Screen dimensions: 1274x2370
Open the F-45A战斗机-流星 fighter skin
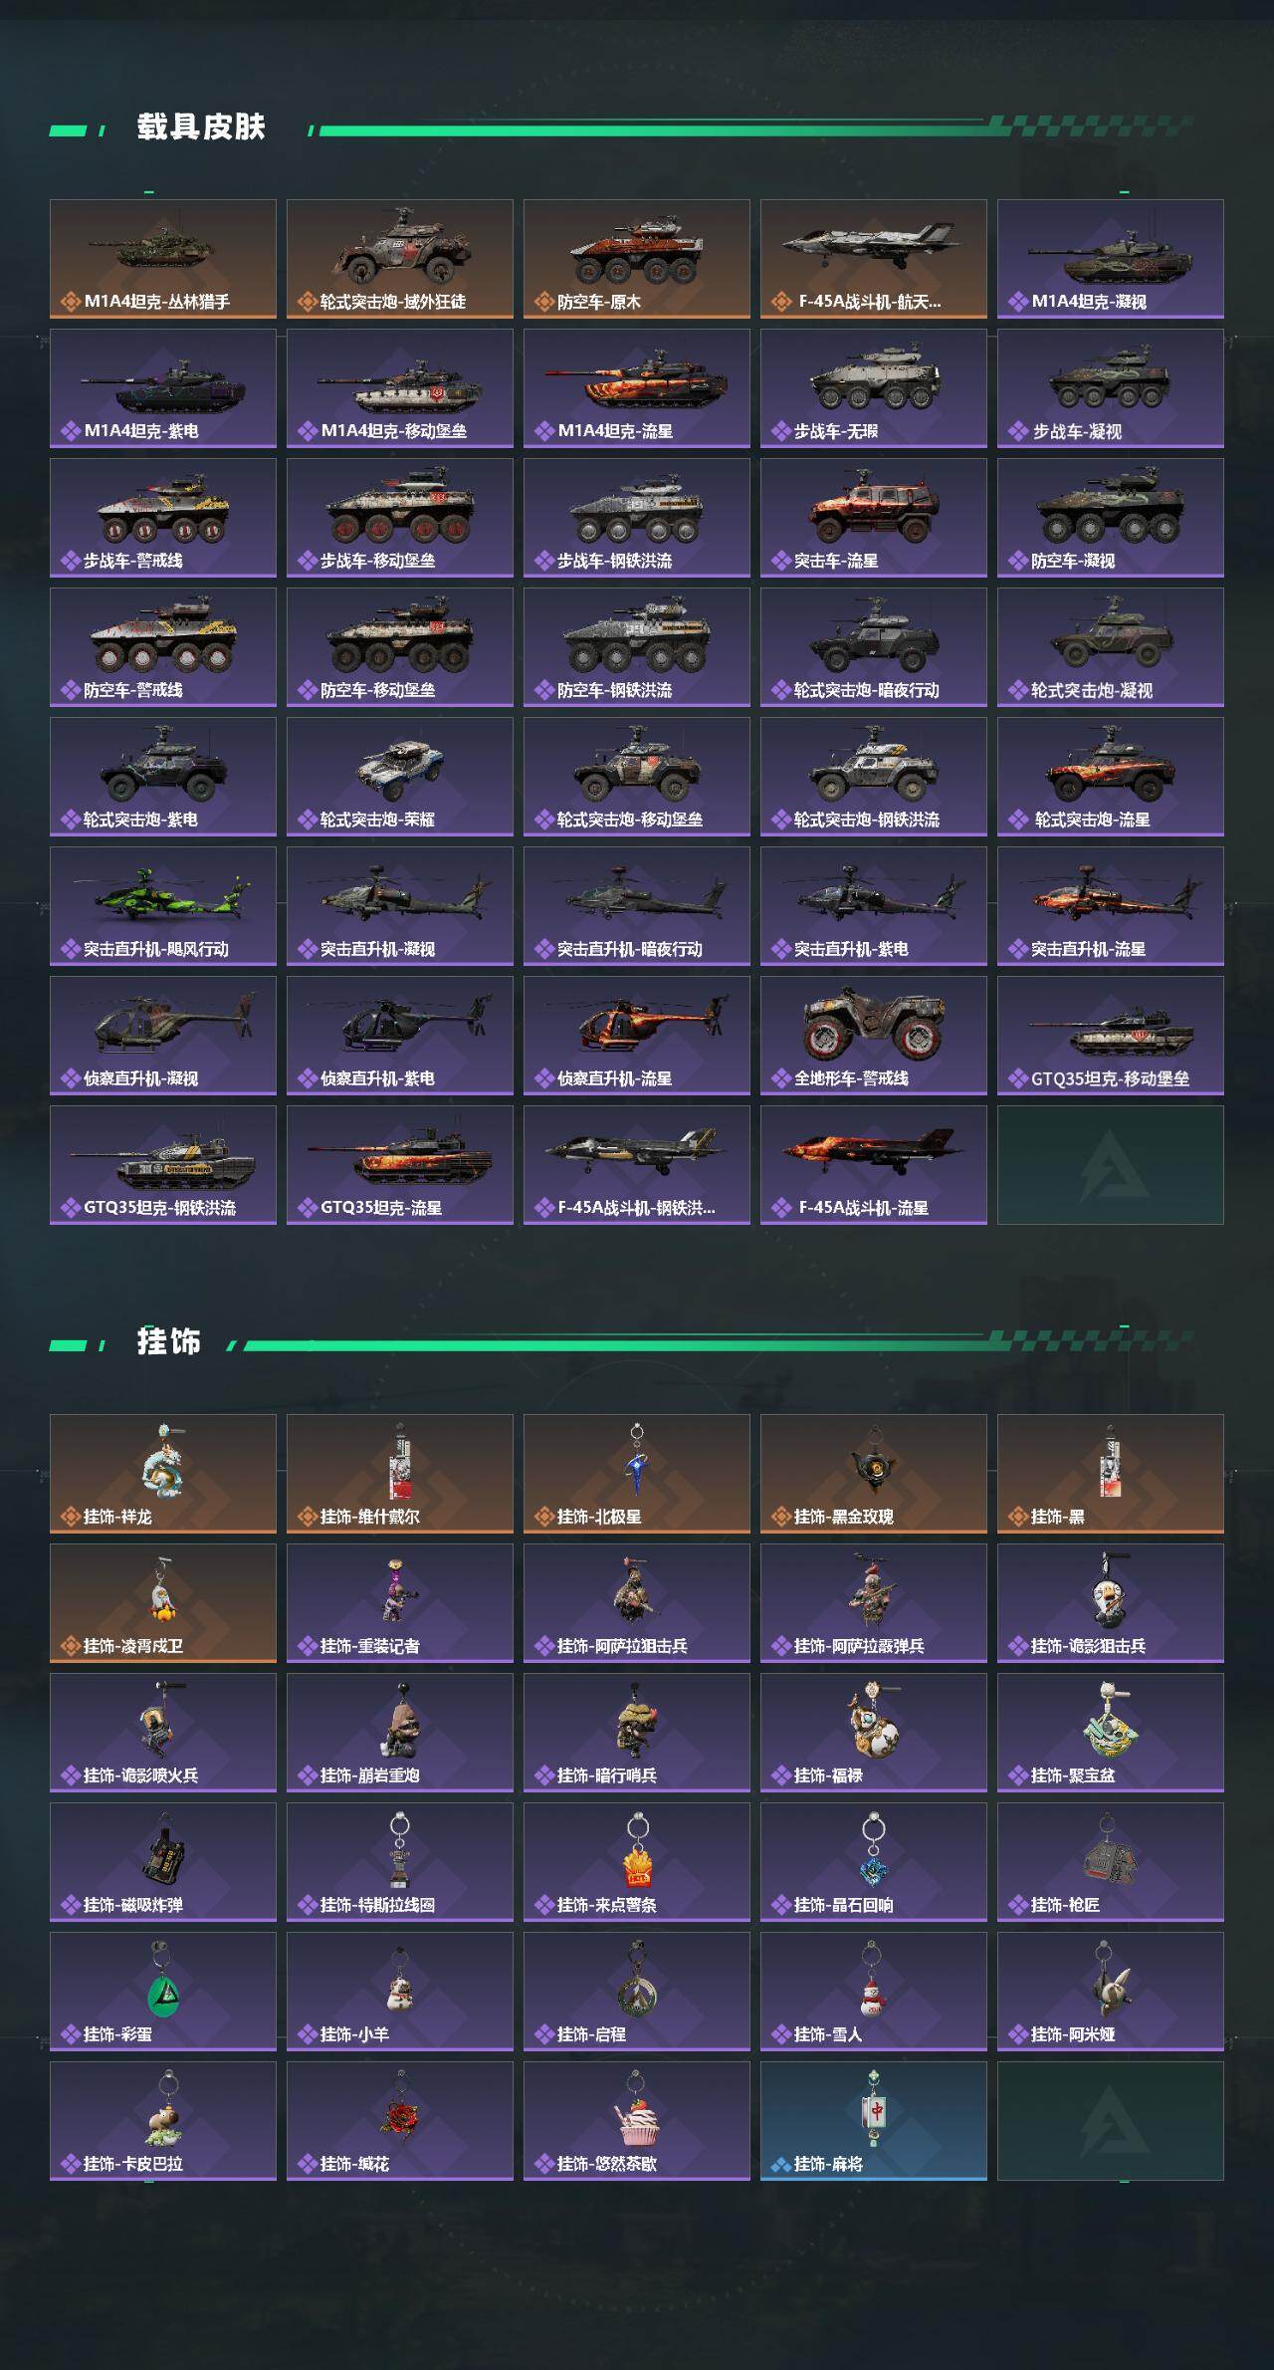tap(874, 1165)
